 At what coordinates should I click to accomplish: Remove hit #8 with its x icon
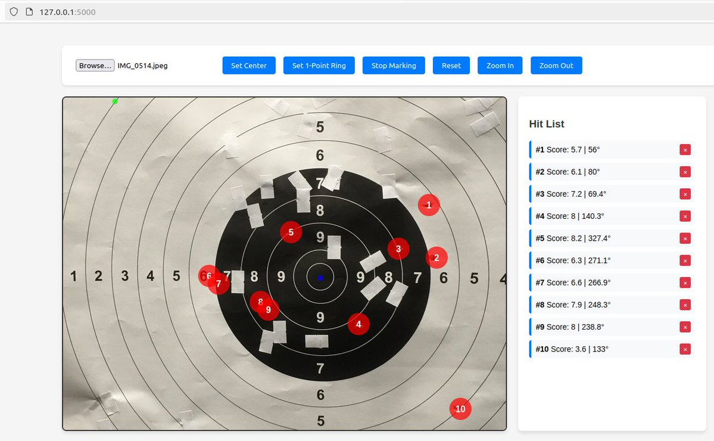pyautogui.click(x=685, y=305)
